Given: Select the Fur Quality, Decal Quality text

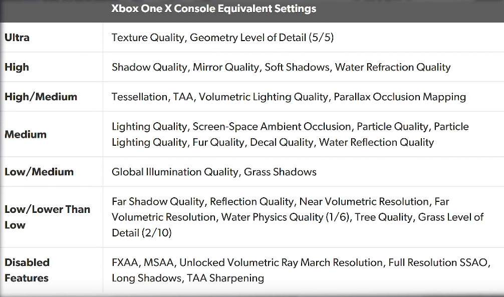Looking at the screenshot, I should pyautogui.click(x=253, y=142).
